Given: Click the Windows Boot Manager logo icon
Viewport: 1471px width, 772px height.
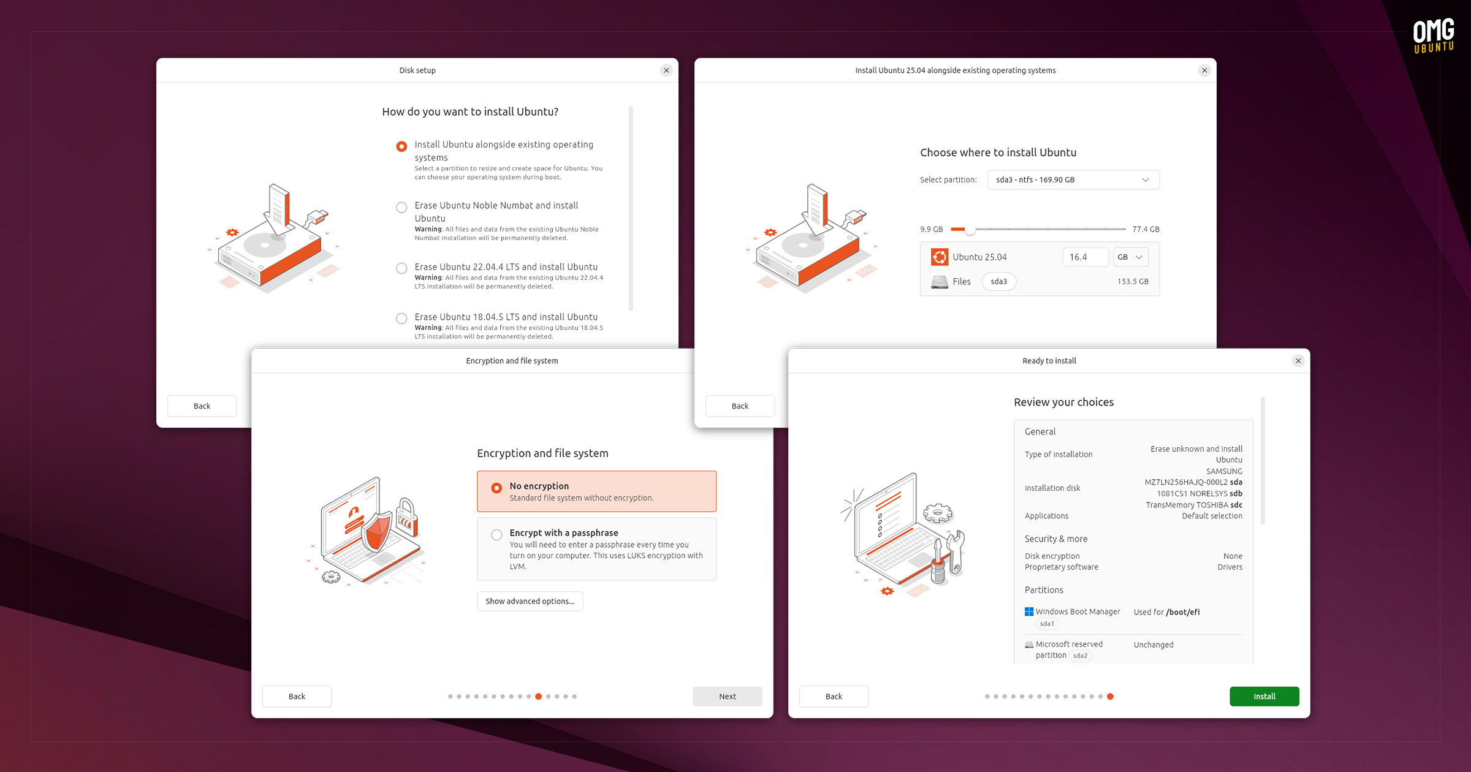Looking at the screenshot, I should pos(1028,611).
